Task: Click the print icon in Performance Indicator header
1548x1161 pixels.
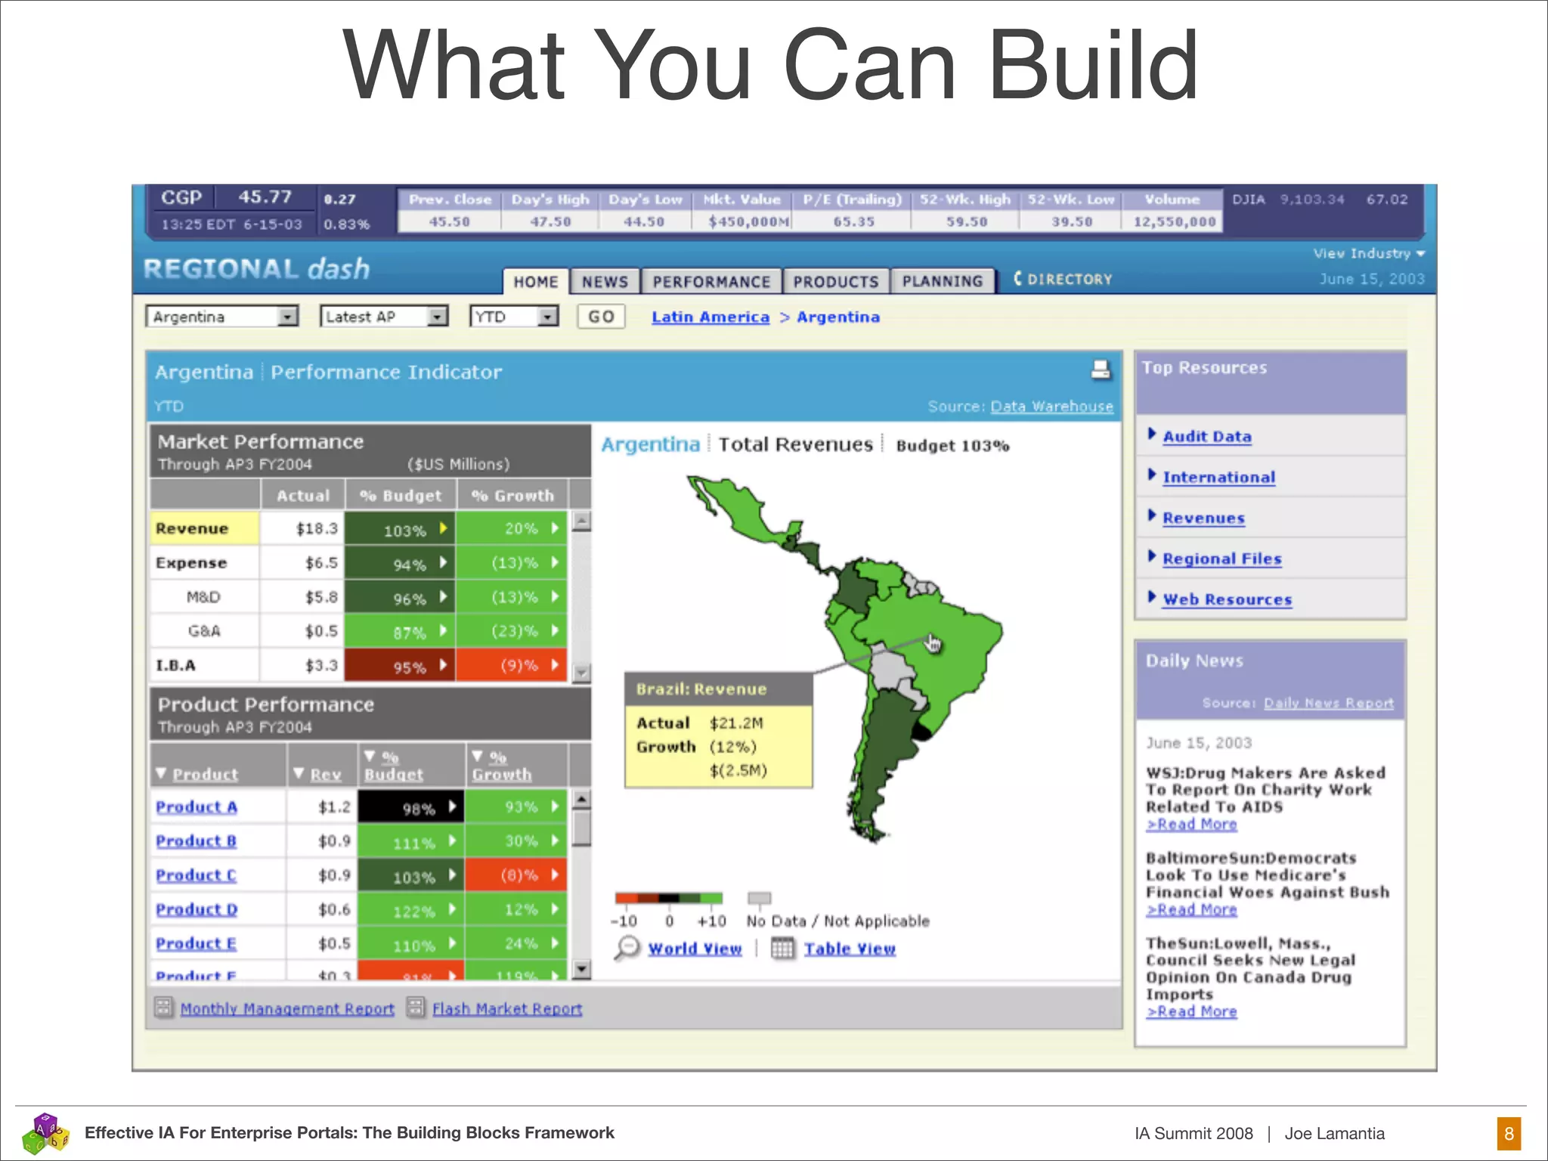Action: tap(1101, 370)
